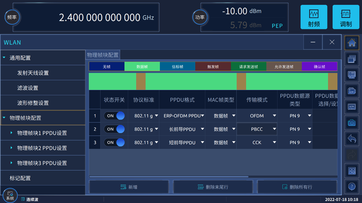Open the home screen icon

[x=352, y=43]
